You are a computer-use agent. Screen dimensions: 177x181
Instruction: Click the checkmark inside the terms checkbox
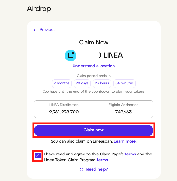(x=38, y=155)
